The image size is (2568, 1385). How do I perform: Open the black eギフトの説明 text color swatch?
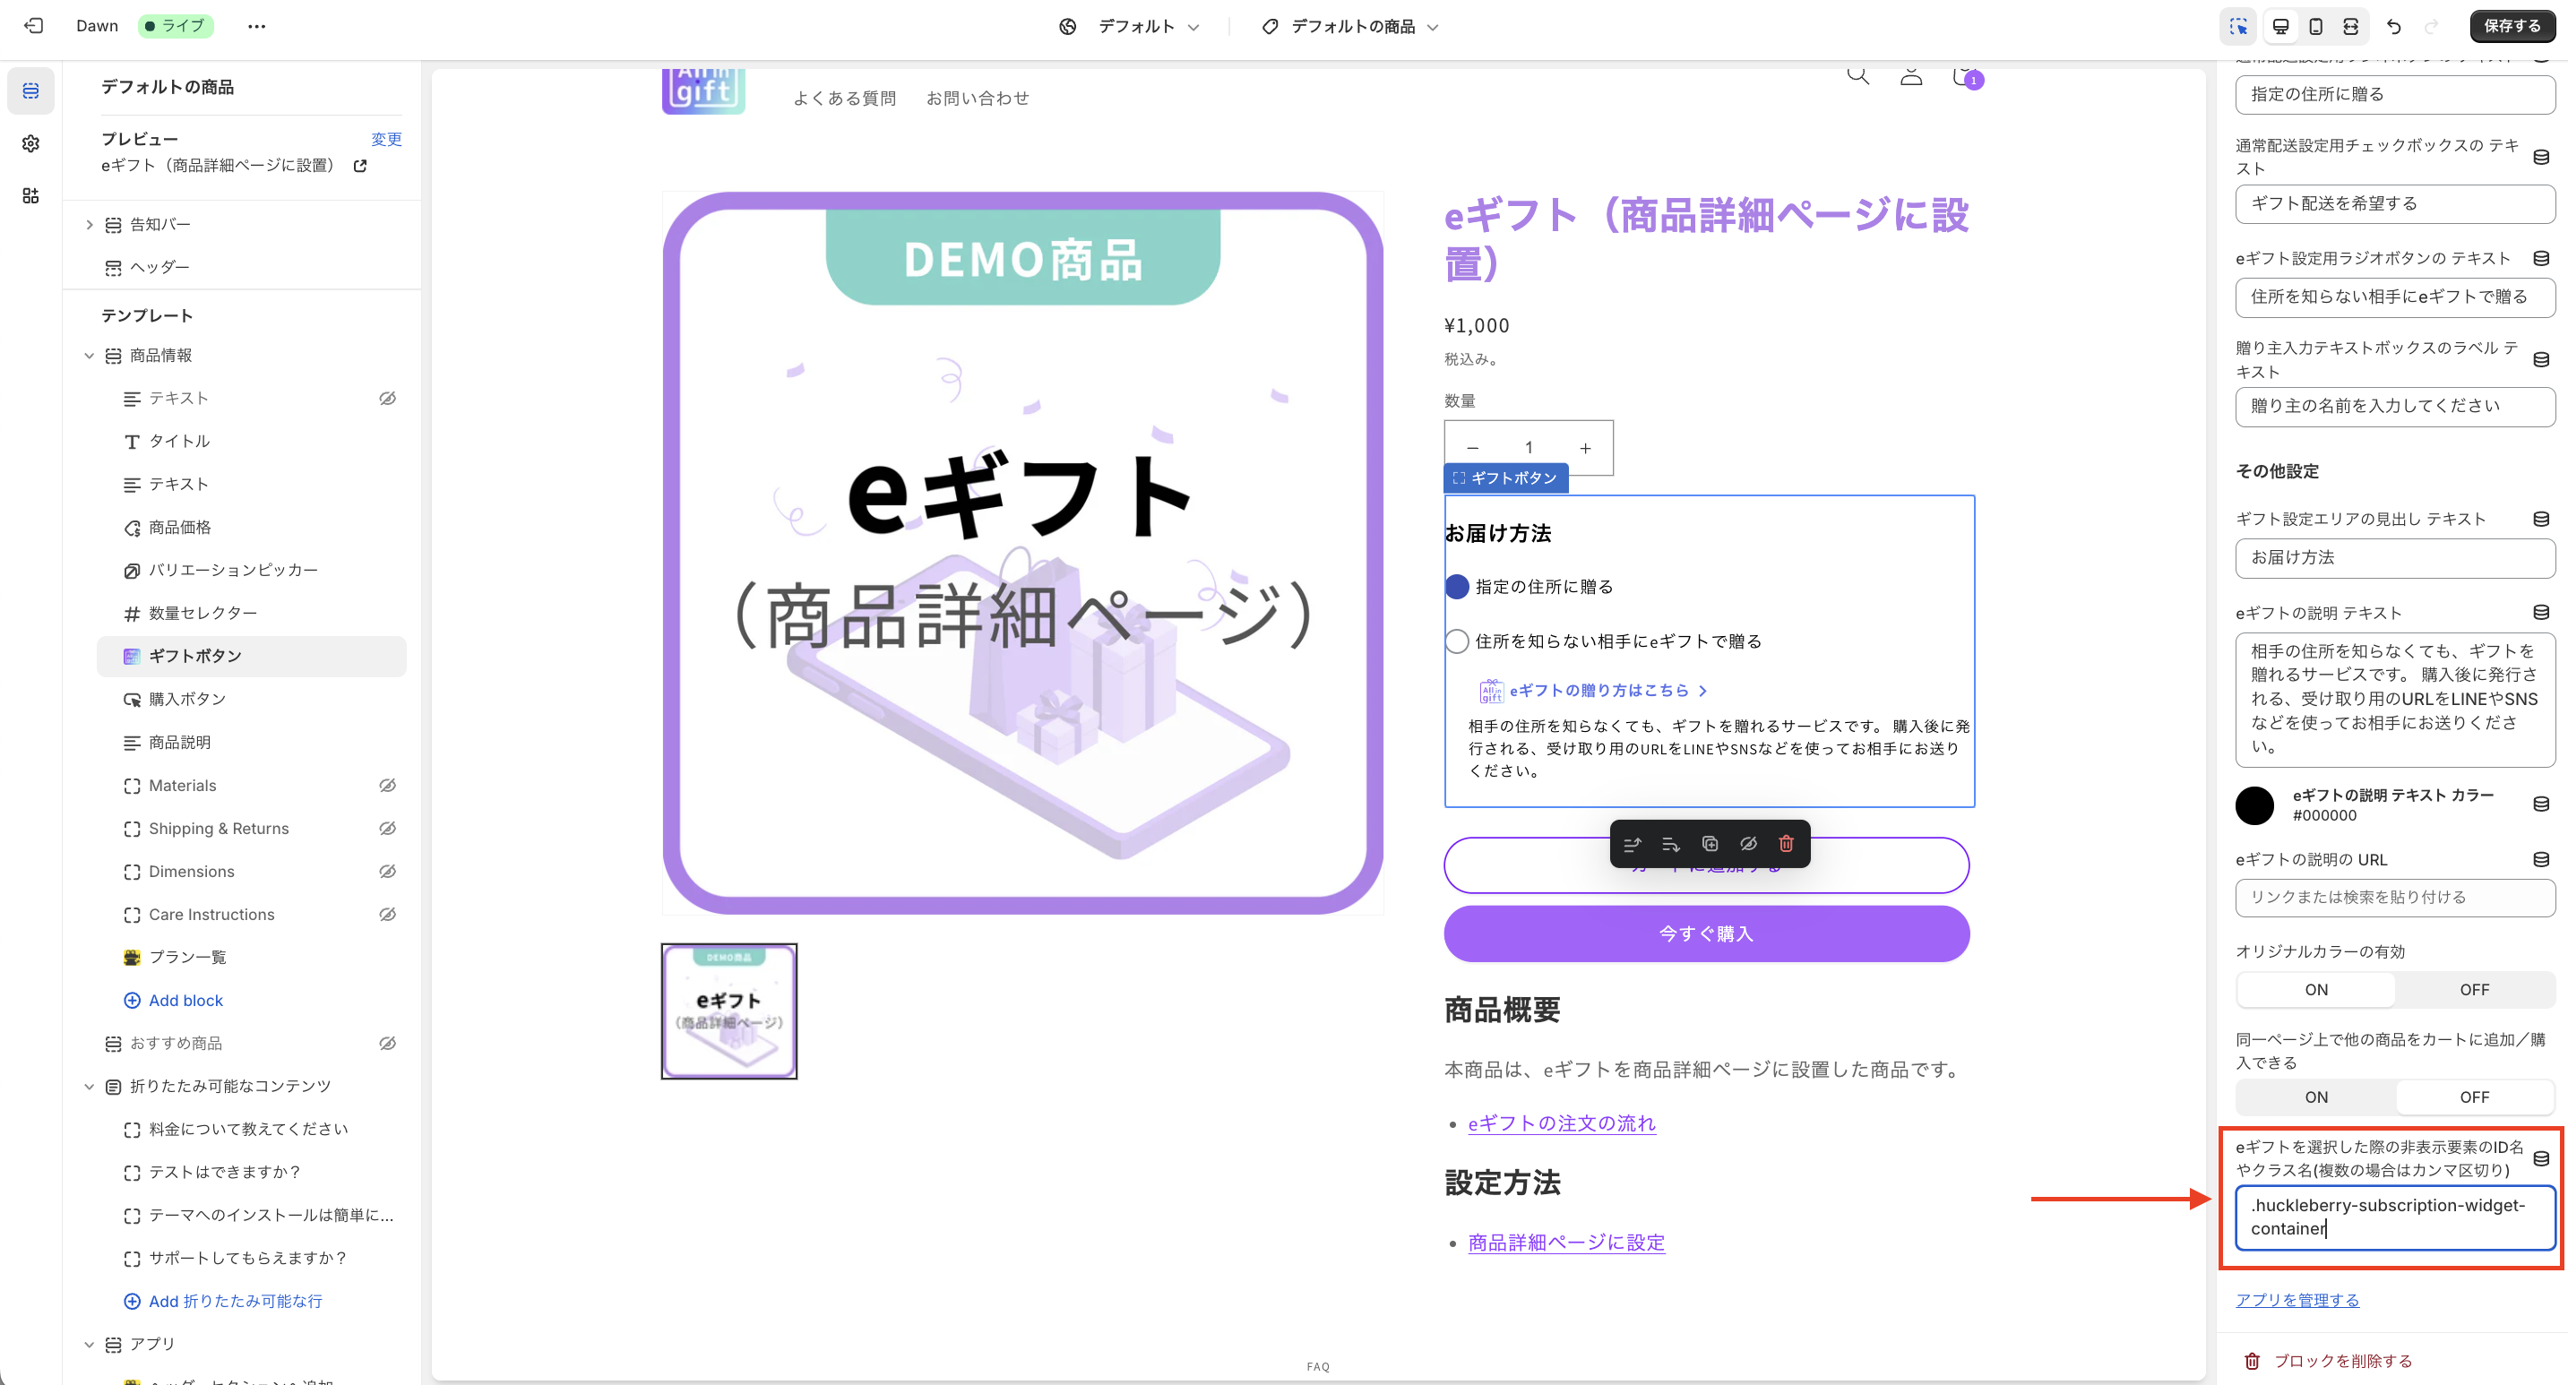coord(2254,805)
